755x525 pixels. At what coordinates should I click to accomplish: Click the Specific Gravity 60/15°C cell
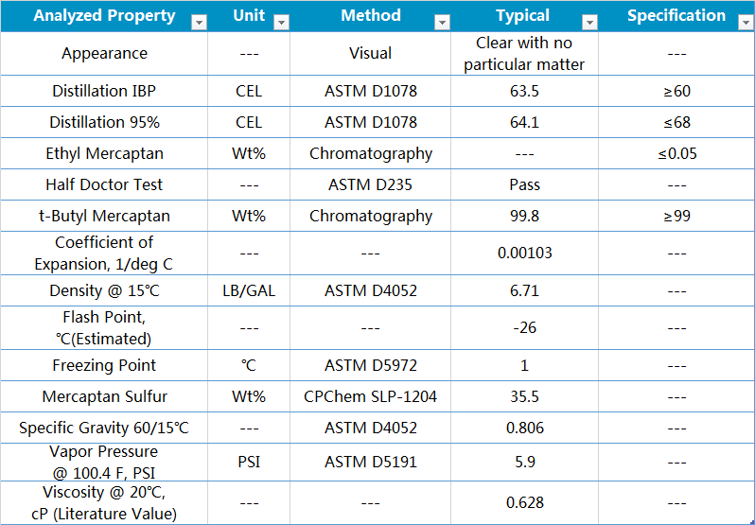pyautogui.click(x=104, y=428)
